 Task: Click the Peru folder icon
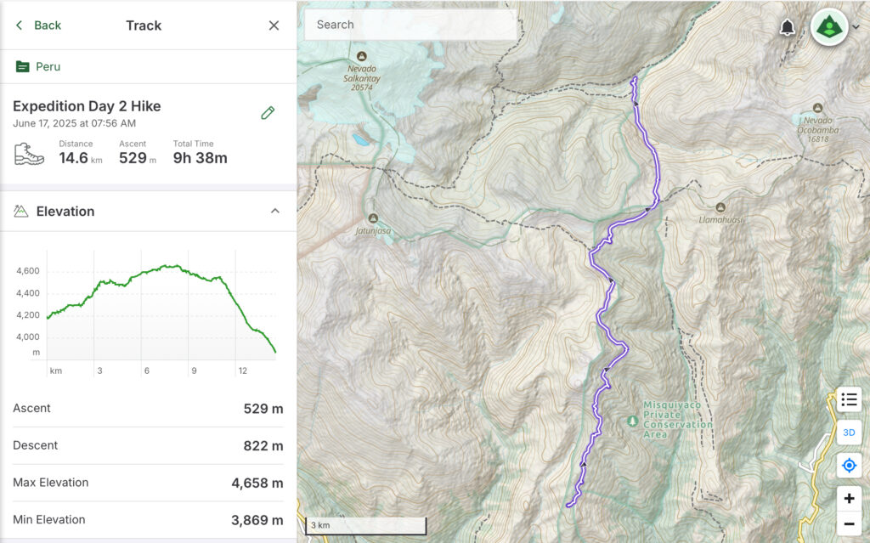[22, 66]
